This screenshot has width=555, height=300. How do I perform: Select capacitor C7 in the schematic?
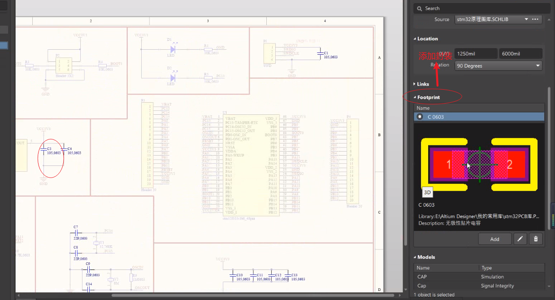(x=76, y=233)
